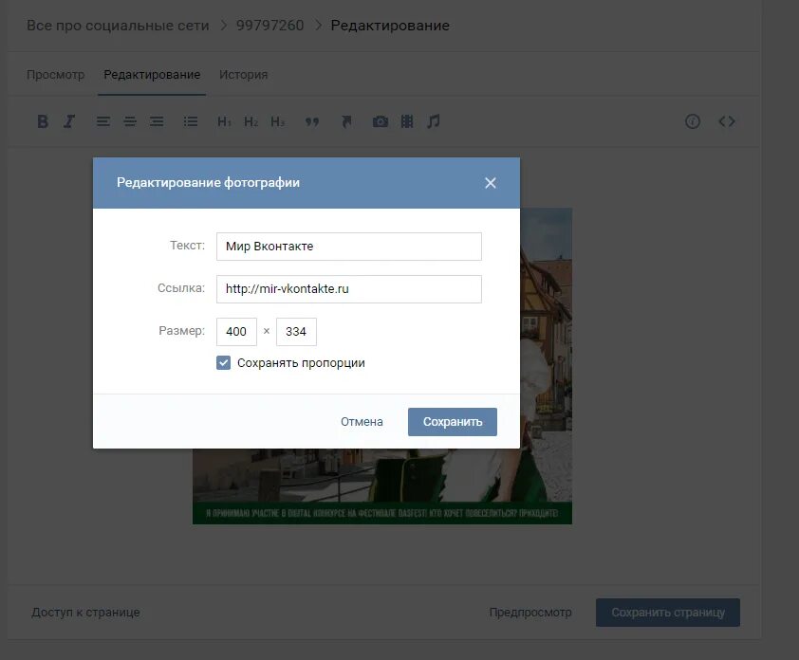
Task: Click the Редактирование breadcrumb title
Action: 390,26
